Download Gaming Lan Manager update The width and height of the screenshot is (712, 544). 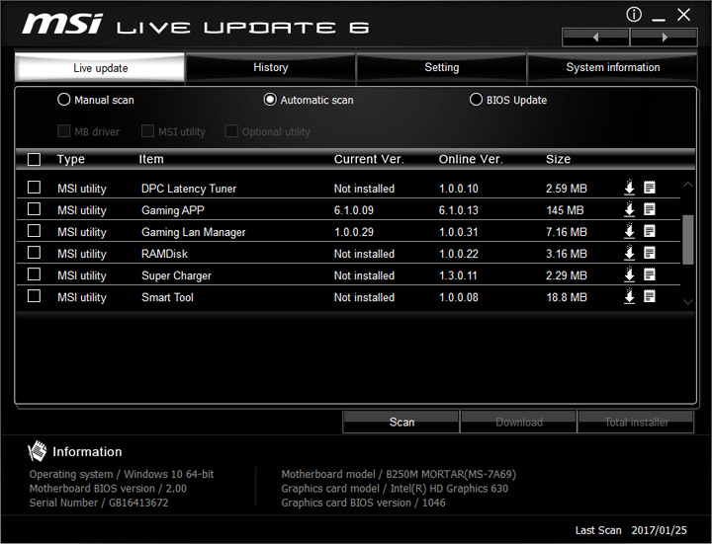click(629, 231)
